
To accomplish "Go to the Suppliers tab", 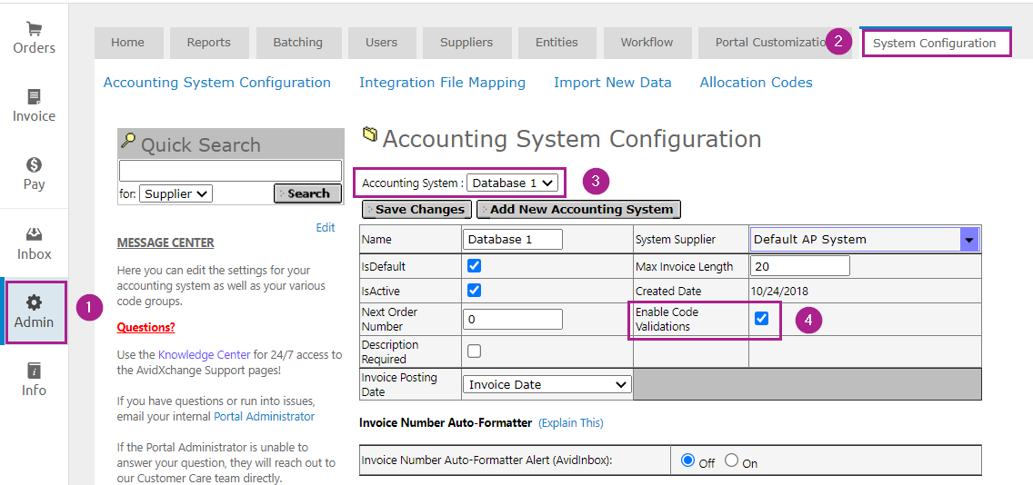I will [467, 43].
